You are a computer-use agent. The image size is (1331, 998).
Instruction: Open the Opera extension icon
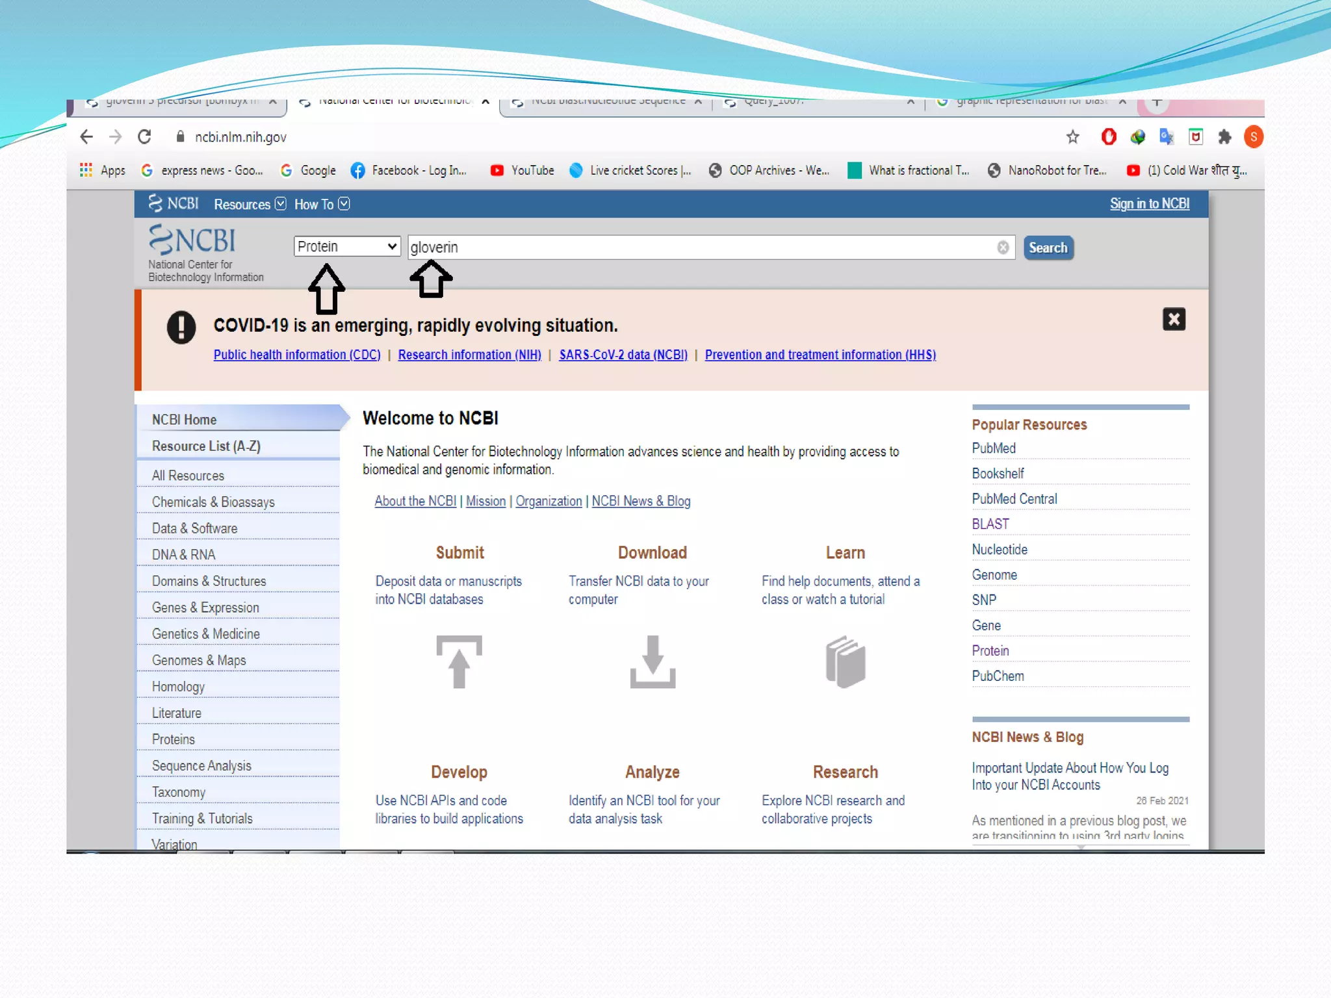(1109, 136)
